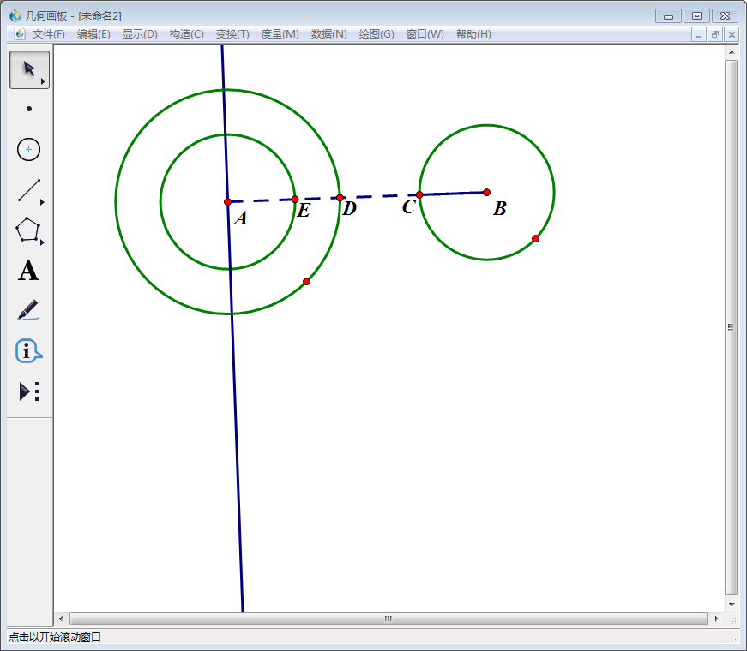747x651 pixels.
Task: Pick the Straightedge segment tool
Action: [29, 190]
